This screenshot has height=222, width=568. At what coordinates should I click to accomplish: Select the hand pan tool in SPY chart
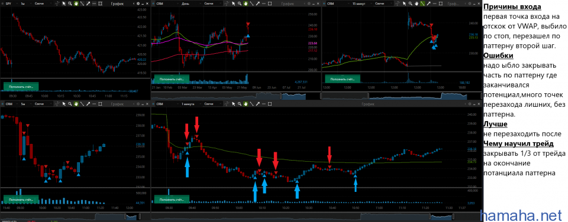click(76, 4)
